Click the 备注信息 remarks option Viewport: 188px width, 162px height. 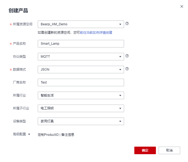point(68,135)
